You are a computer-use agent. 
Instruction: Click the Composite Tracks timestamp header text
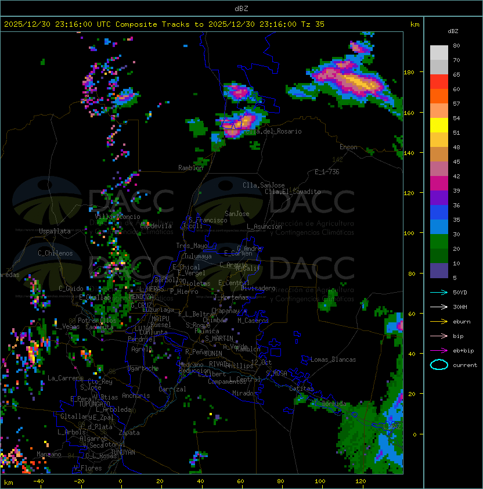point(164,24)
